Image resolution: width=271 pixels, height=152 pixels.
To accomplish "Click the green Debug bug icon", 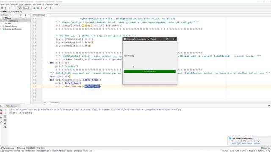I will [38, 8].
